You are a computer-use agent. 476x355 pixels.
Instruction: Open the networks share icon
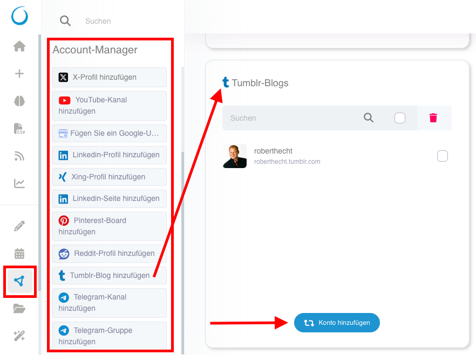click(x=19, y=281)
